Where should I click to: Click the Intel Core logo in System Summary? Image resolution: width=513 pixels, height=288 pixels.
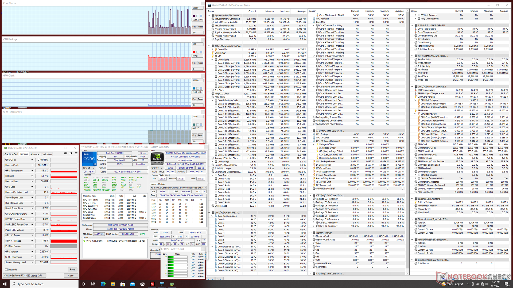point(89,159)
